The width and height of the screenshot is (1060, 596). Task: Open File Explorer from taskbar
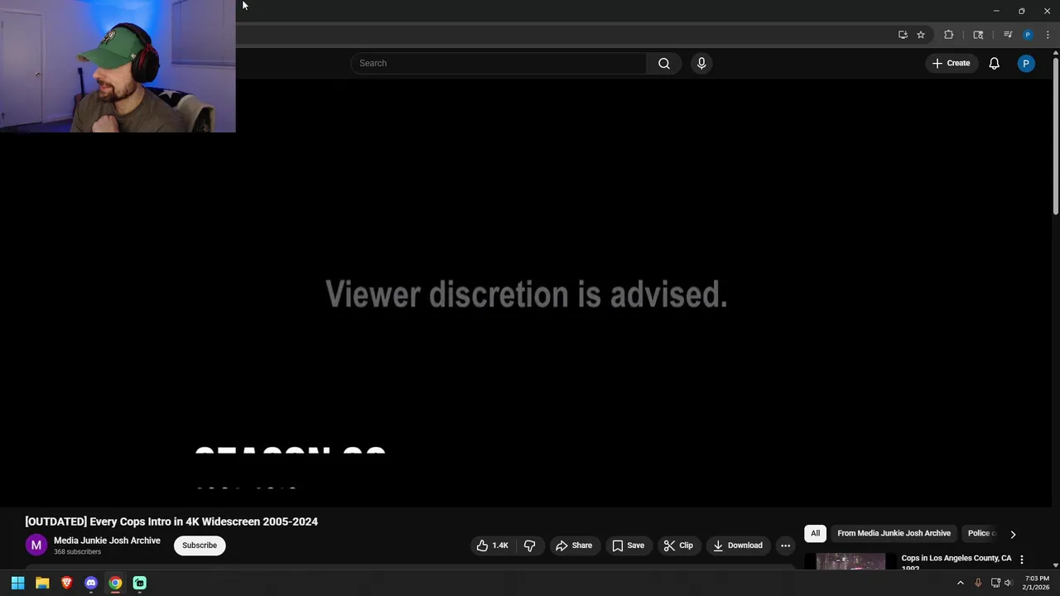tap(42, 583)
